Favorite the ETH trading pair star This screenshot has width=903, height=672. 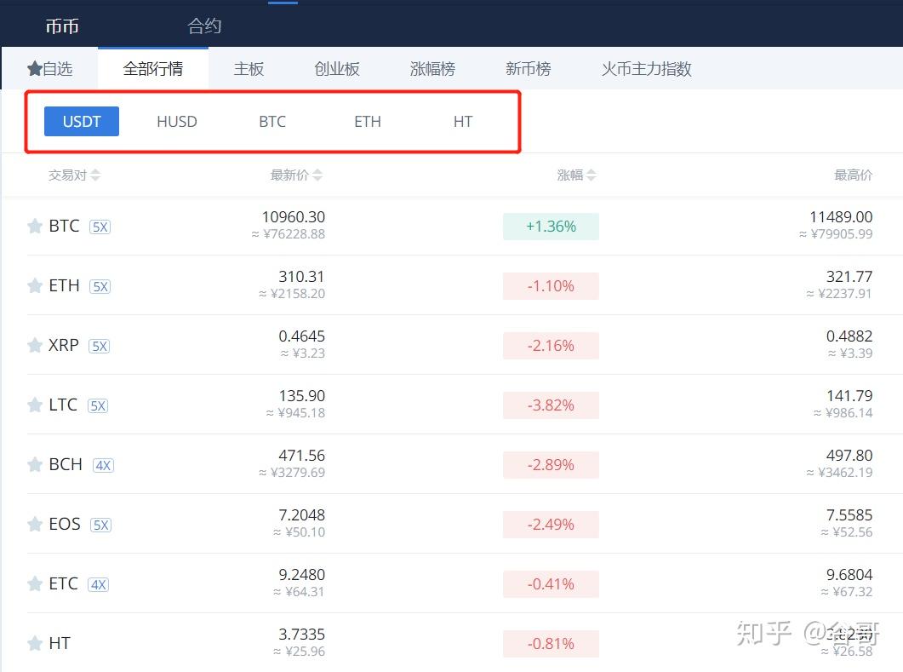pyautogui.click(x=34, y=285)
